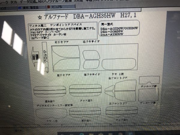
Task: Click the 左リヤサイド label
Action: [x=92, y=74]
